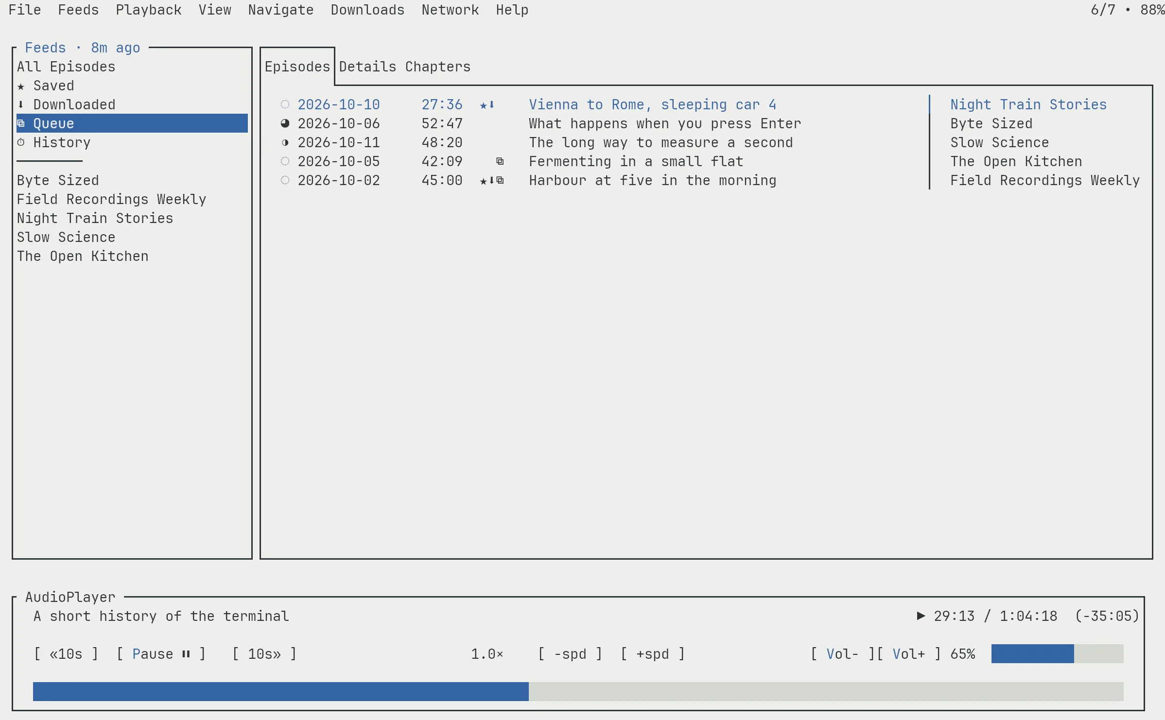
Task: Seek on the playback progress bar
Action: point(578,692)
